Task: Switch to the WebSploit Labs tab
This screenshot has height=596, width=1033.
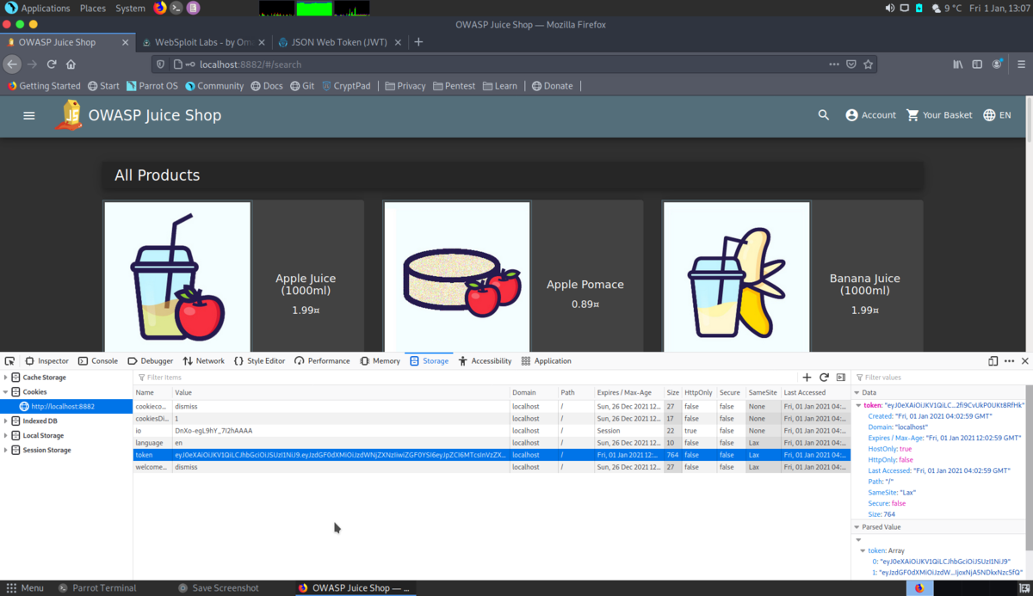Action: click(203, 42)
